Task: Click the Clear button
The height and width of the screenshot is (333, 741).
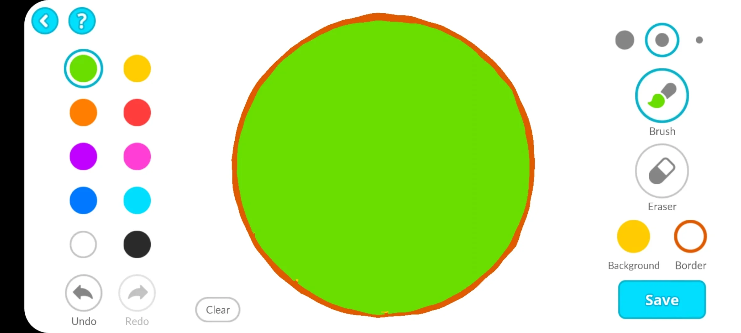Action: [217, 310]
